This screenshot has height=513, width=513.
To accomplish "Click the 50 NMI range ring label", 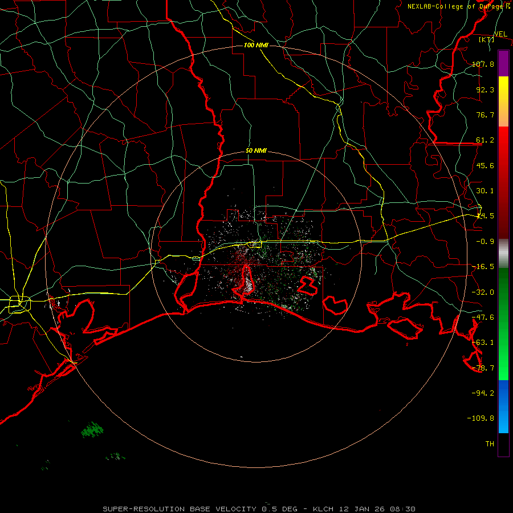I will 256,151.
